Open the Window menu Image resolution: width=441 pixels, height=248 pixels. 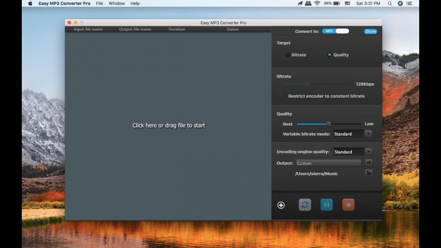coord(117,4)
